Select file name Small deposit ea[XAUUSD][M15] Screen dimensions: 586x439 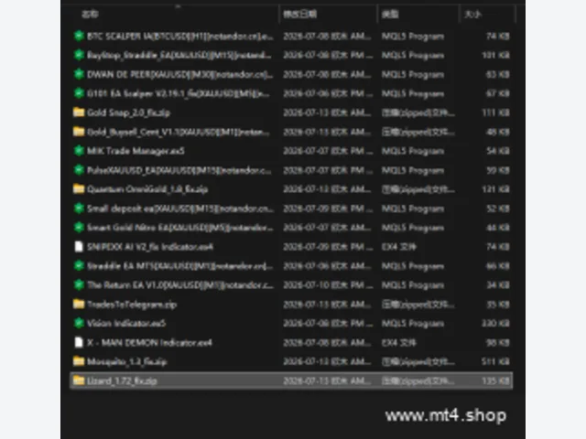(x=180, y=209)
